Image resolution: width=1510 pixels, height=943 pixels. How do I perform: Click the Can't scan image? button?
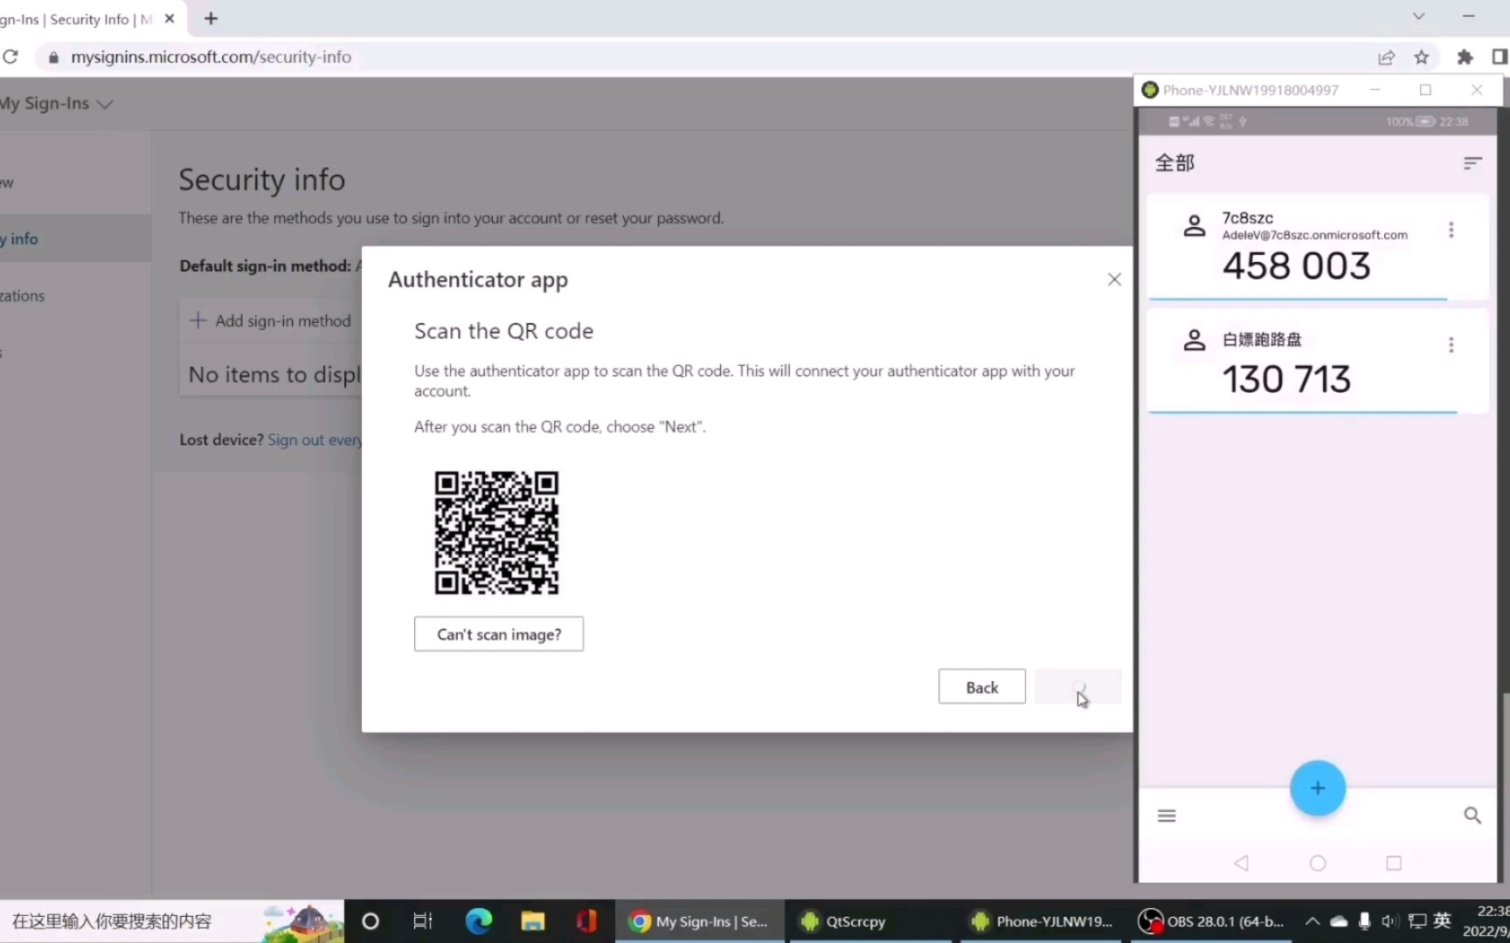click(x=499, y=634)
